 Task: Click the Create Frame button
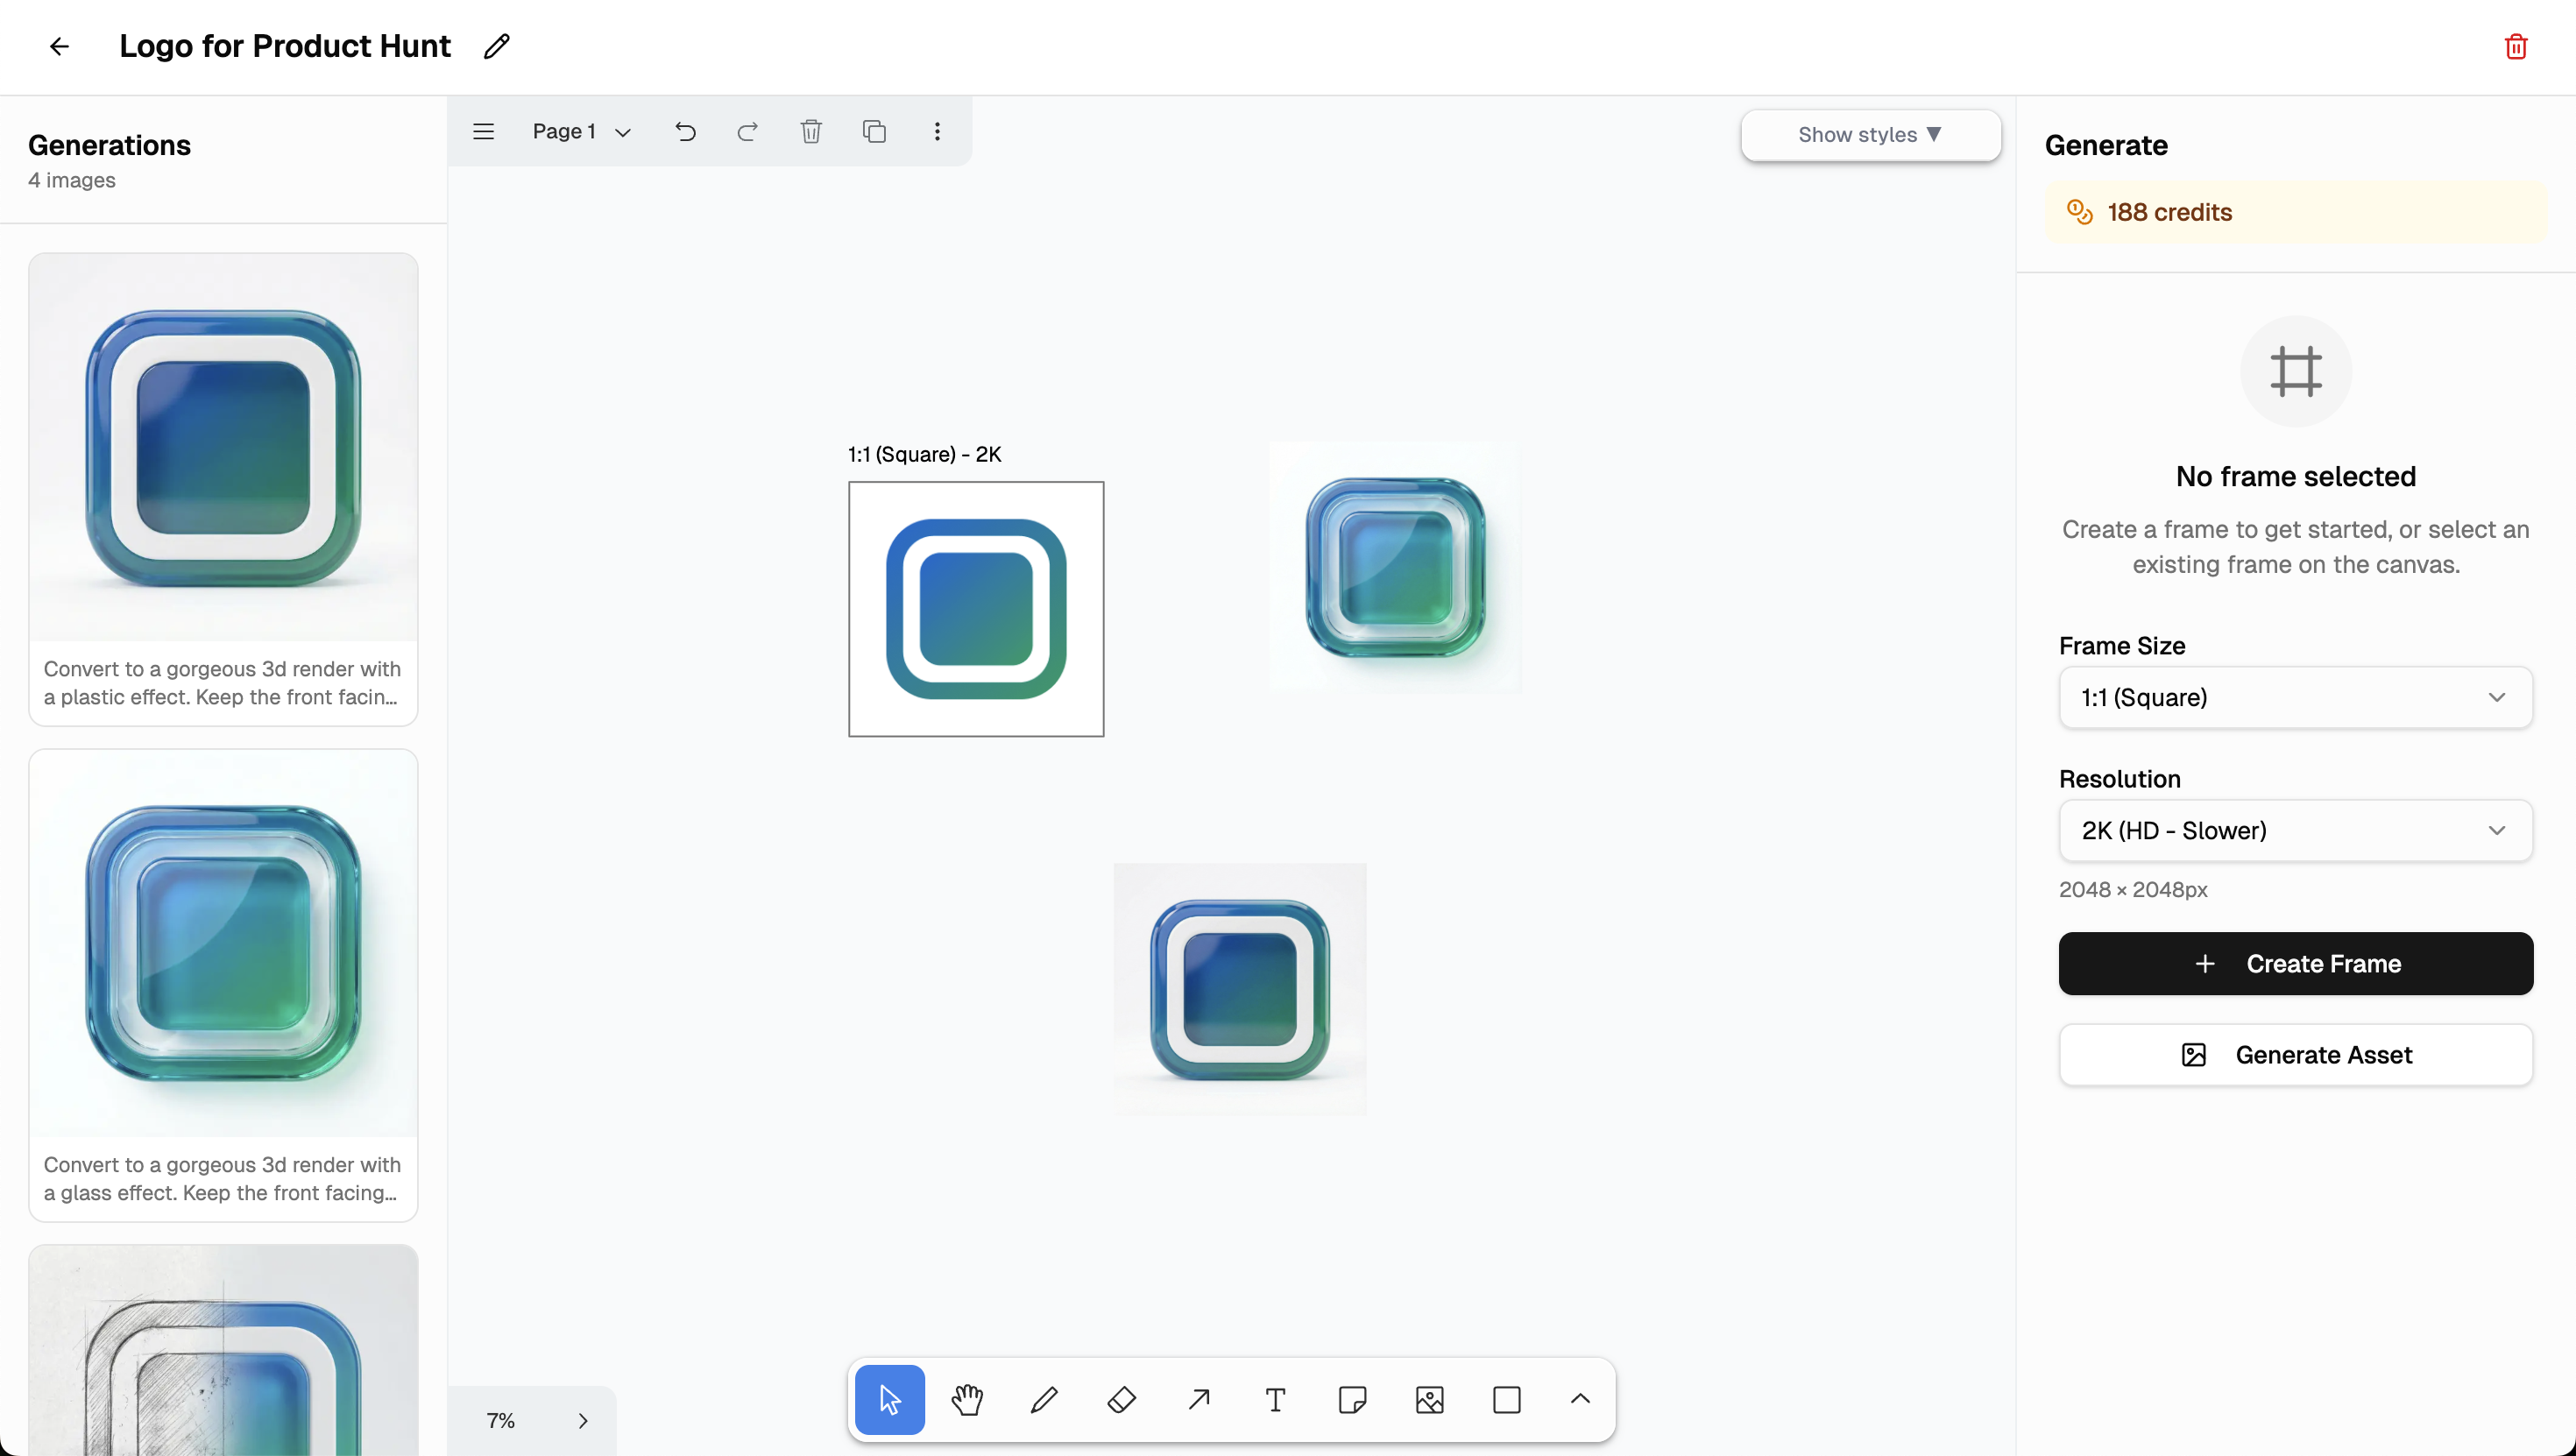2294,963
